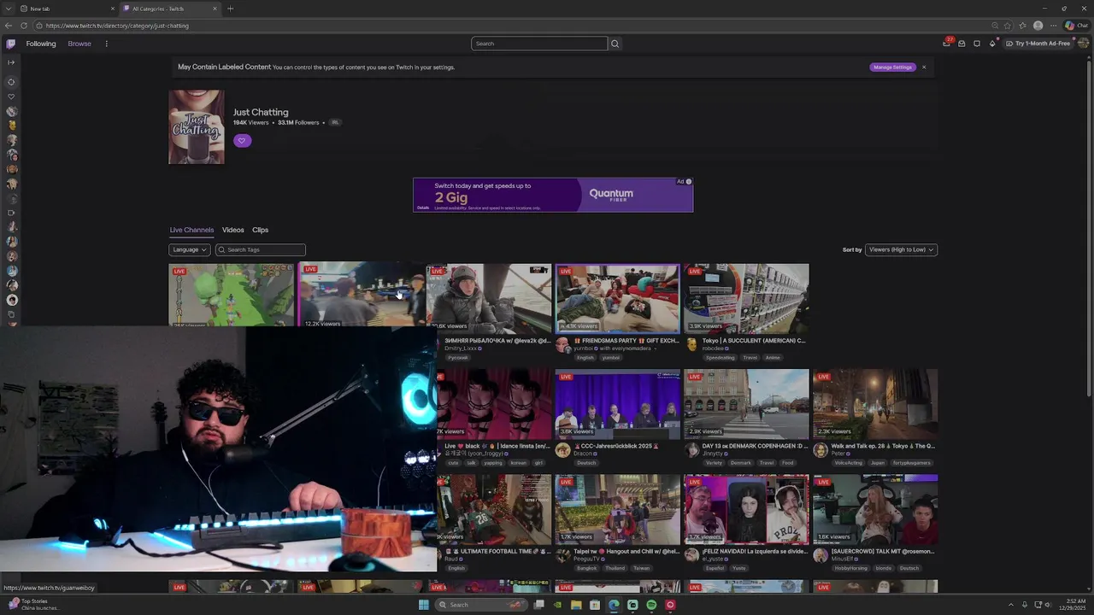Screen dimensions: 1094x615
Task: Open the CCC-Jahresrückblick 2025 stream thumbnail
Action: [618, 403]
